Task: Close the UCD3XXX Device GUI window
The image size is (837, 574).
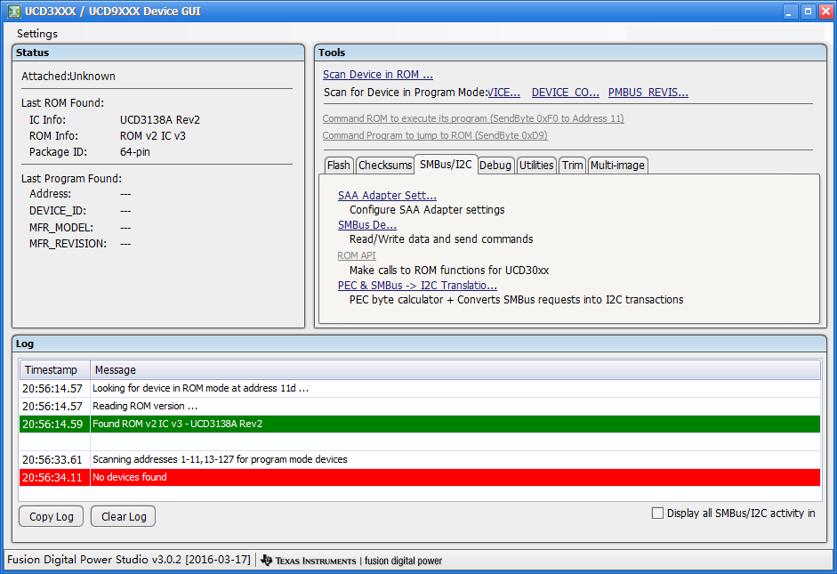Action: 826,12
